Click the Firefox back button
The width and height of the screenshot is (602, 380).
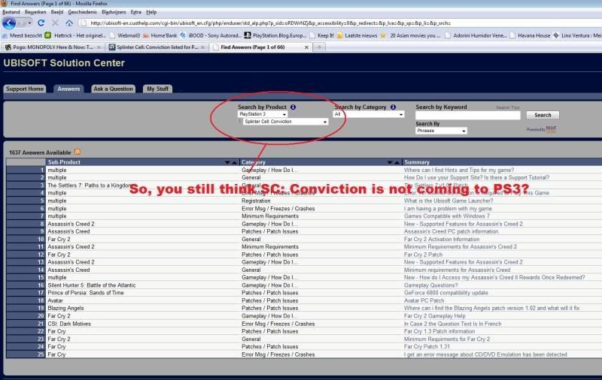pos(9,23)
